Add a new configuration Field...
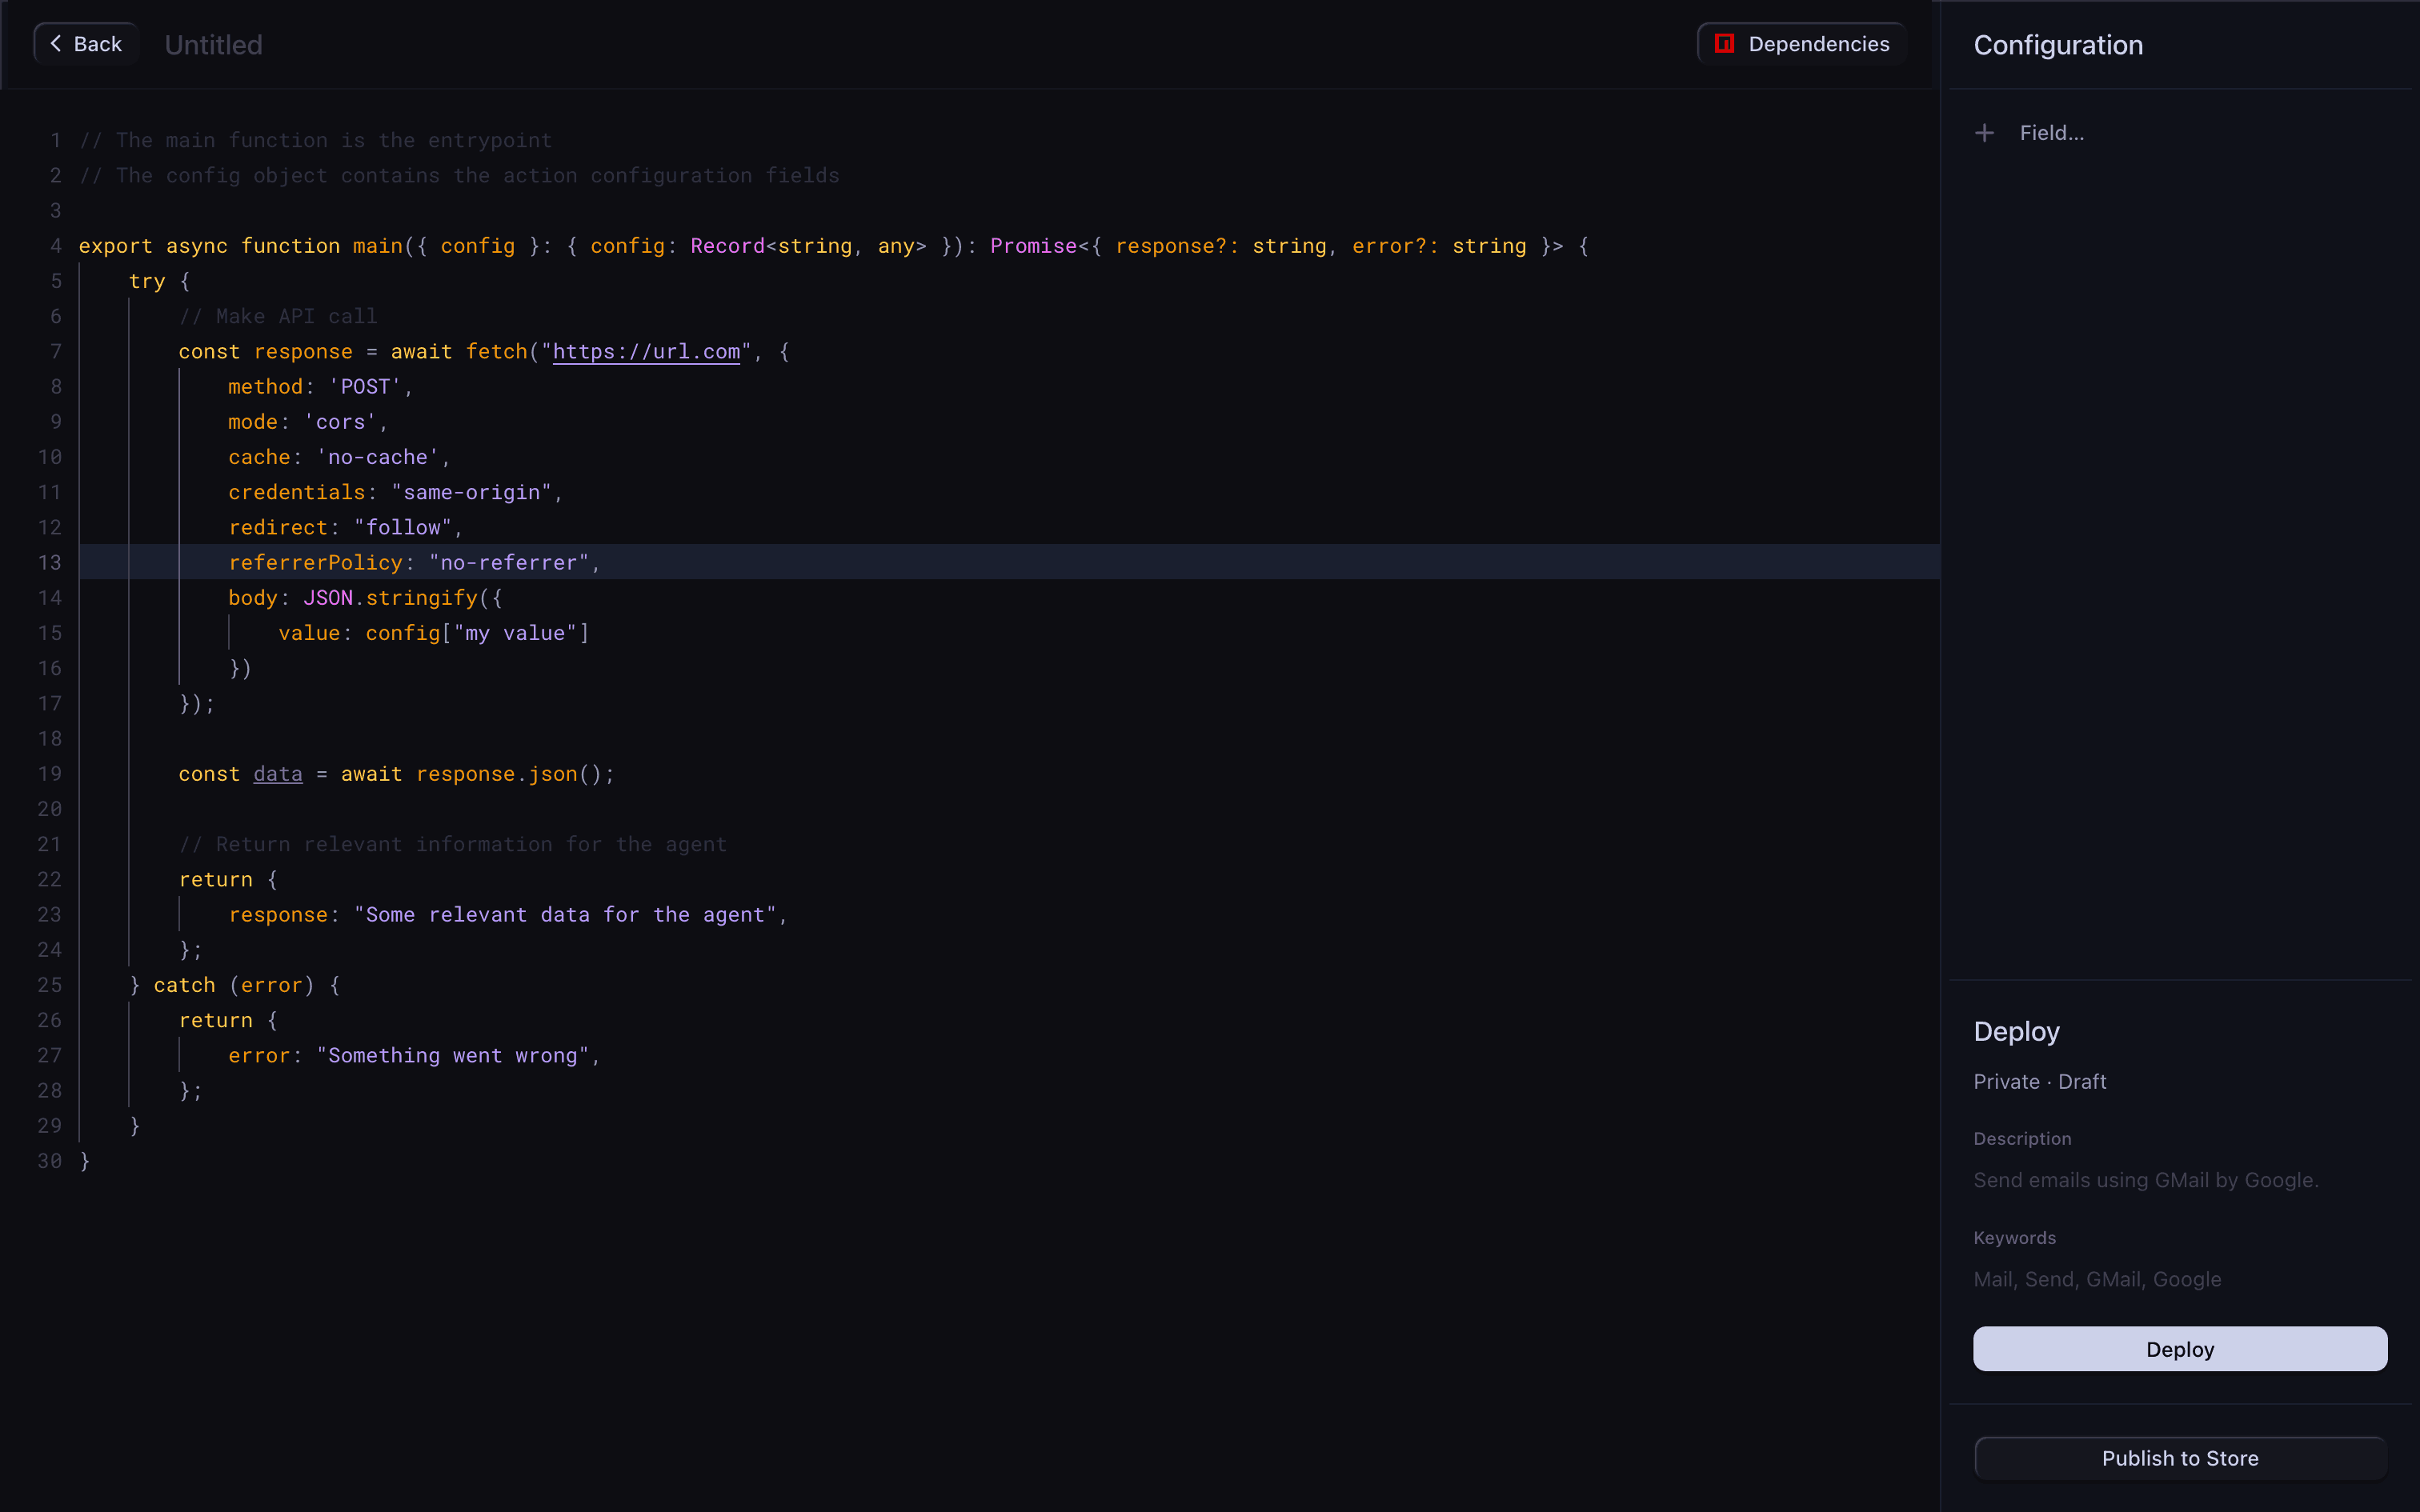The height and width of the screenshot is (1512, 2420). pos(2050,133)
